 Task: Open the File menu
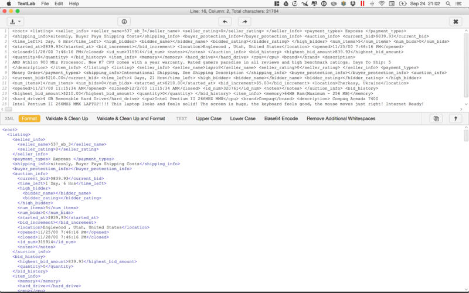point(45,4)
